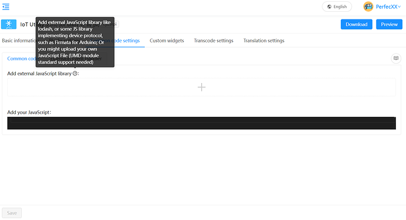
Task: Select the Common code sub-tab
Action: coord(21,58)
